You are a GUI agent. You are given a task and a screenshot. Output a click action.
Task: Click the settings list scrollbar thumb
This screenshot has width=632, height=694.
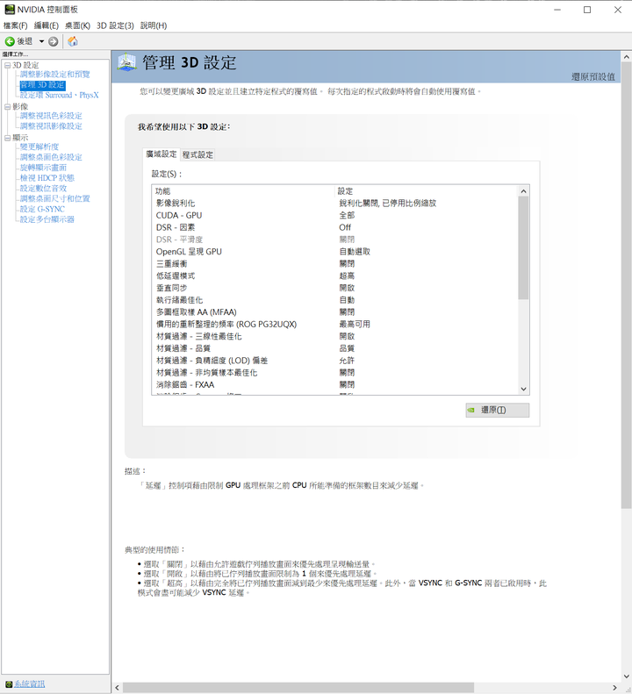pyautogui.click(x=523, y=247)
